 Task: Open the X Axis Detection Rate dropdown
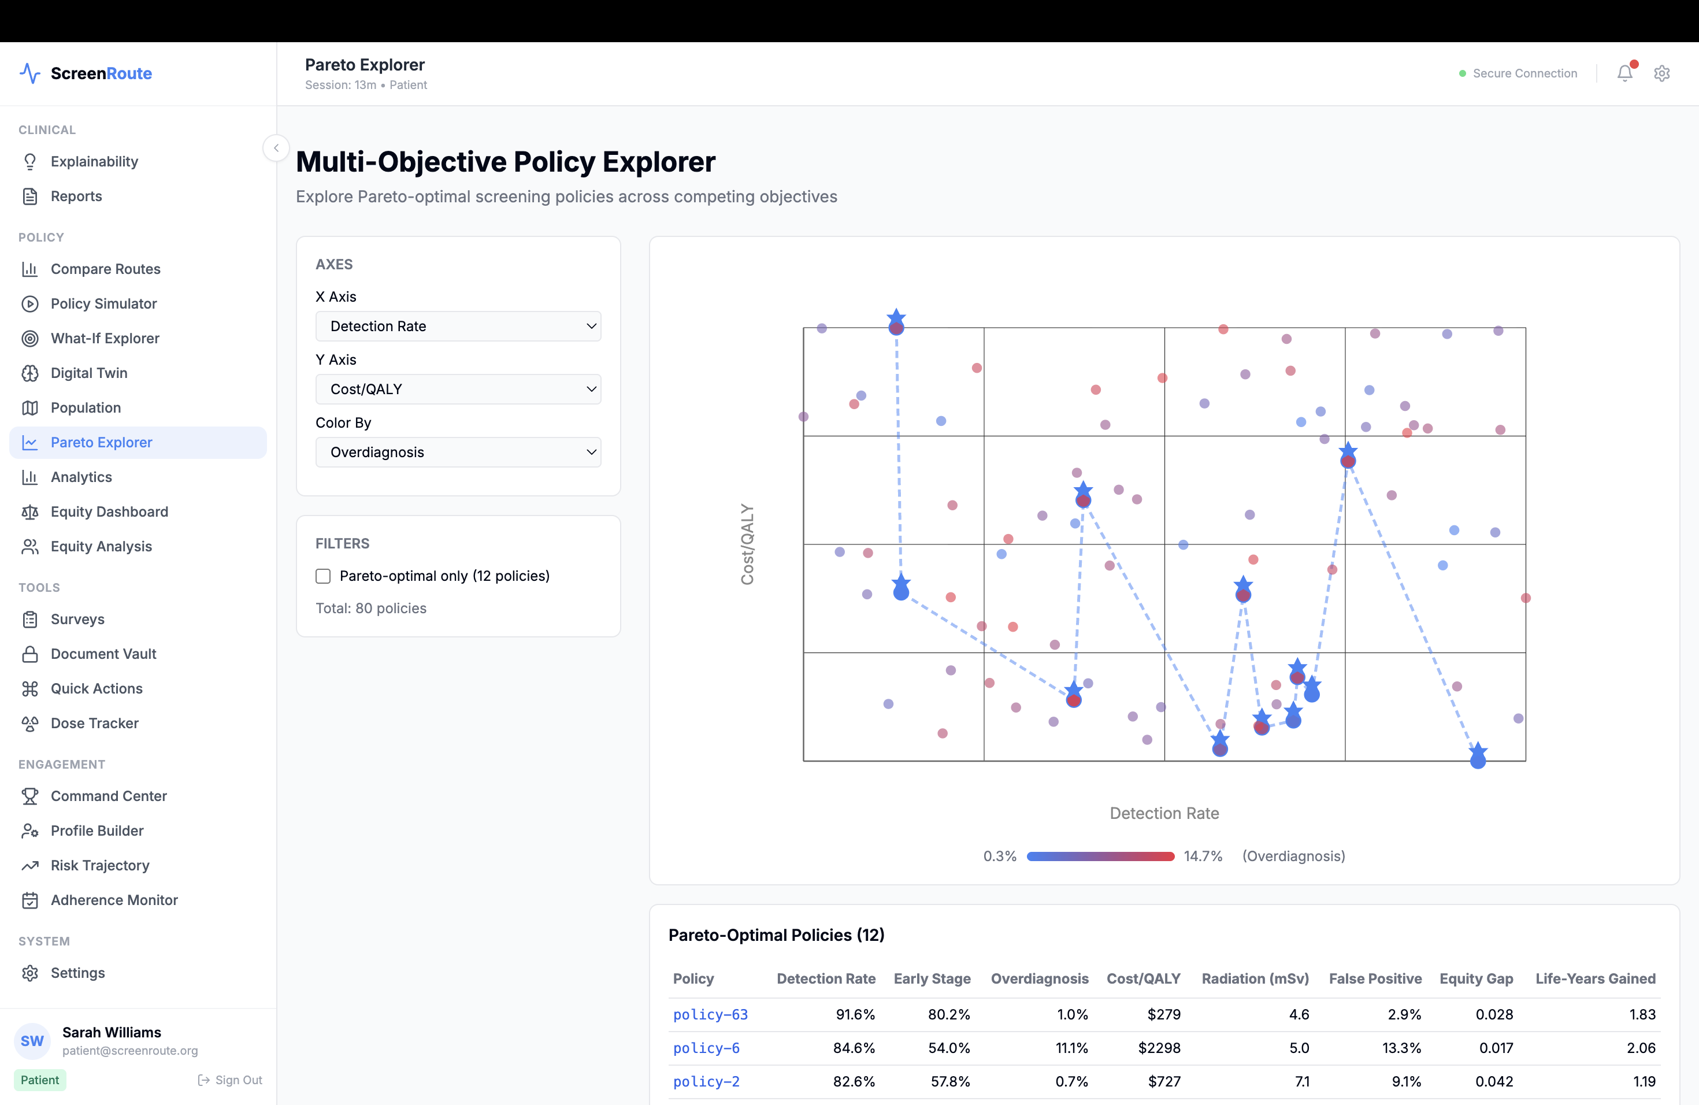pos(458,326)
